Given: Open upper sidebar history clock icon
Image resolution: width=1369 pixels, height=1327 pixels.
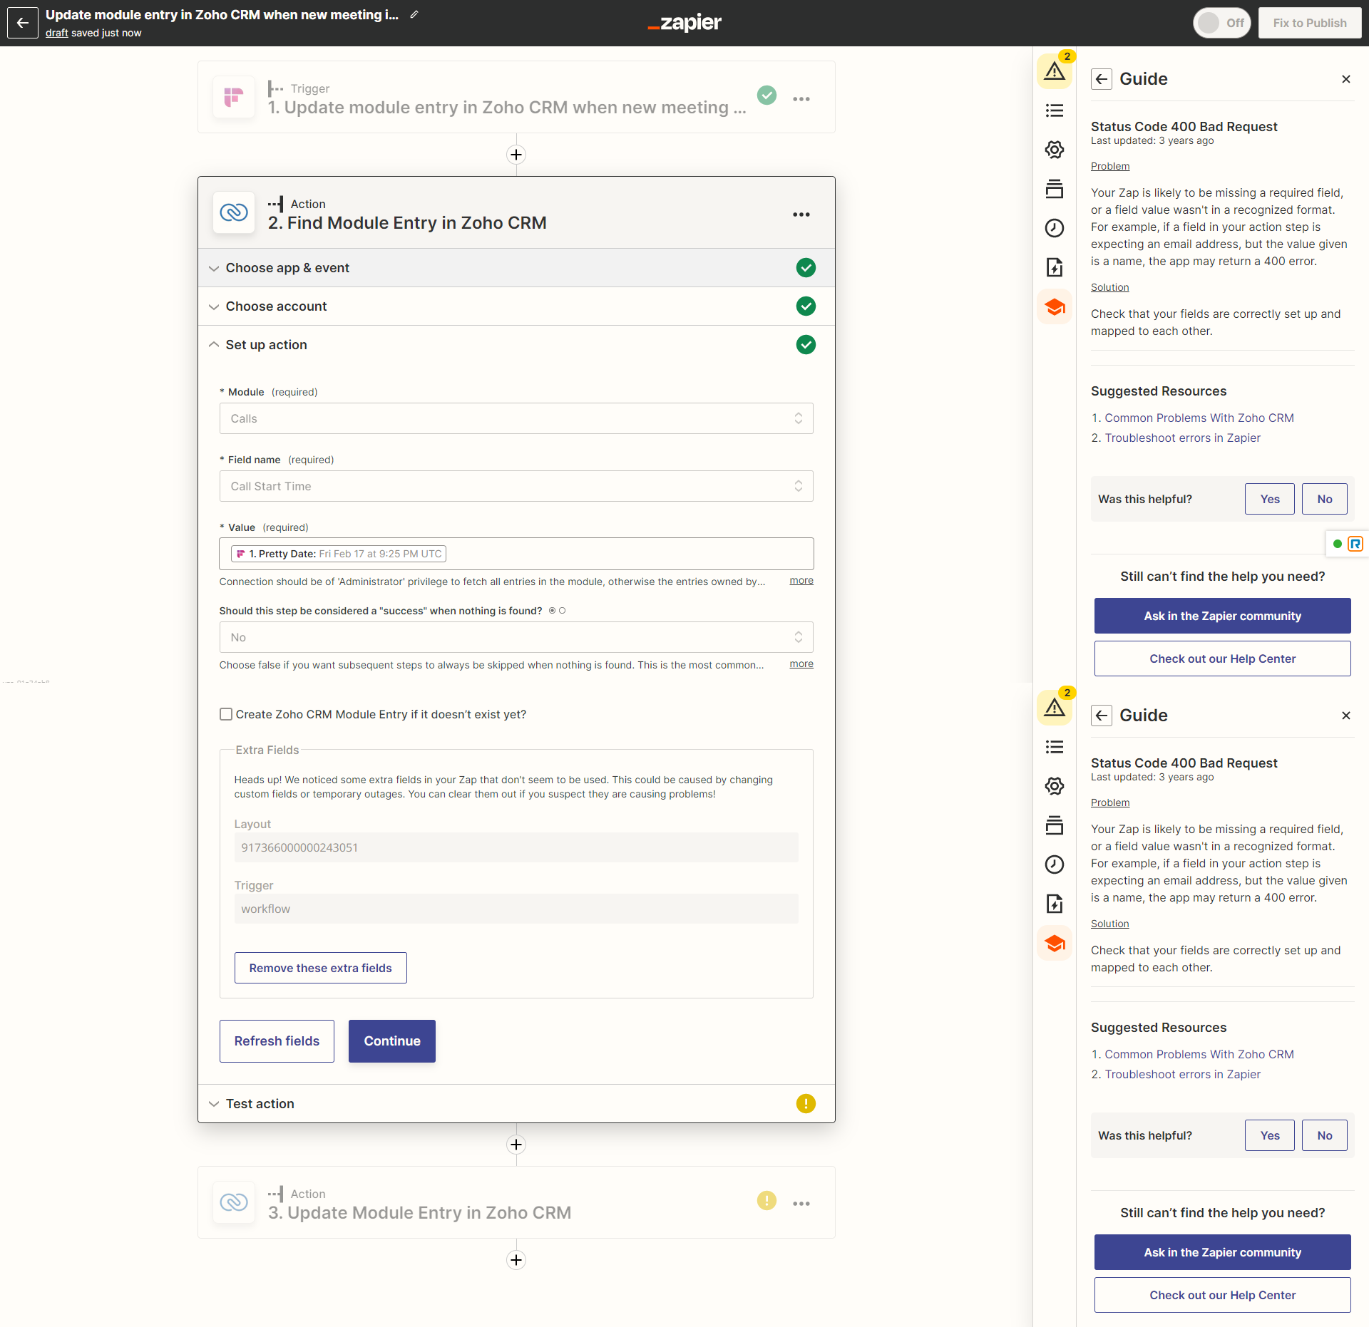Looking at the screenshot, I should click(x=1055, y=228).
